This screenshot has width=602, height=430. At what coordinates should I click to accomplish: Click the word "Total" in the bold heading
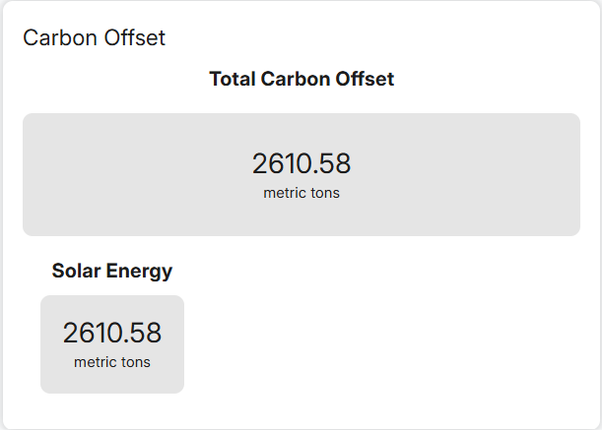pyautogui.click(x=233, y=80)
